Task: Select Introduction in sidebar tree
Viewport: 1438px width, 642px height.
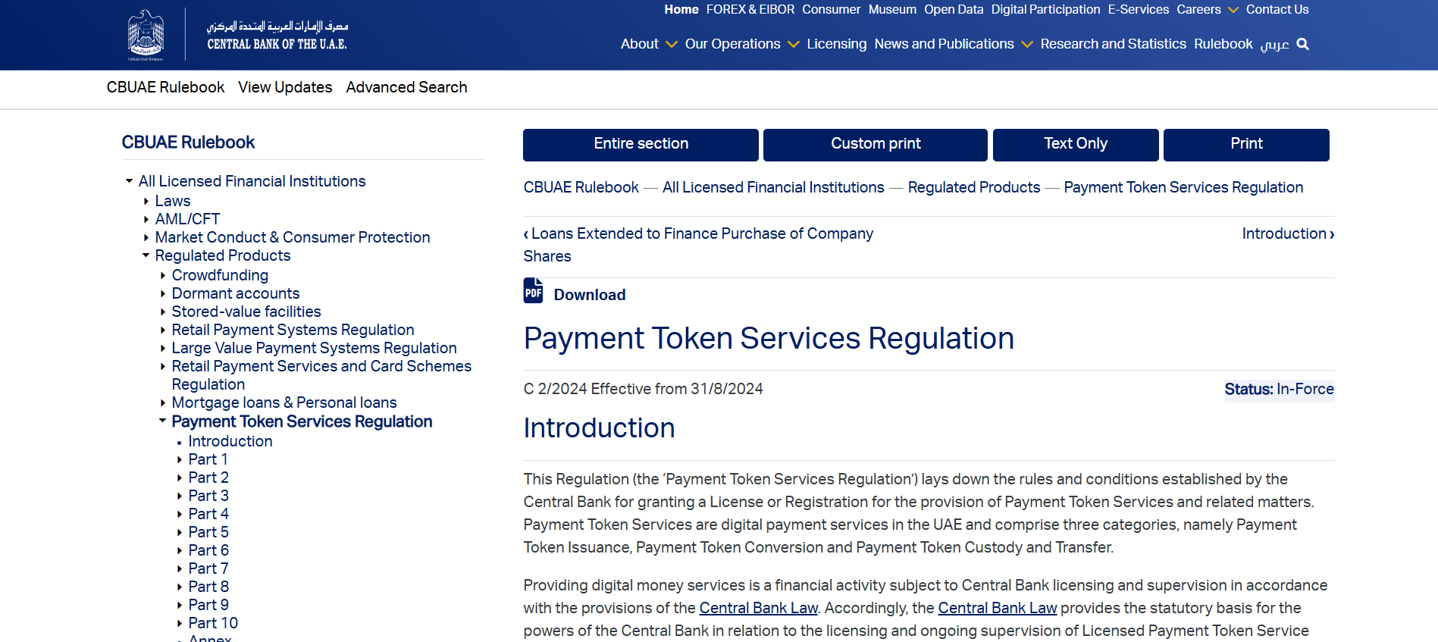Action: 230,441
